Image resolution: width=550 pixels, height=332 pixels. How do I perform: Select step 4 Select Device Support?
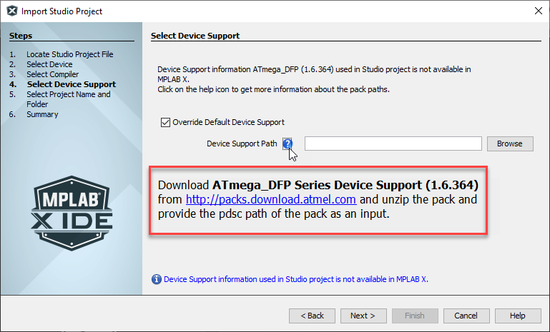pyautogui.click(x=71, y=84)
